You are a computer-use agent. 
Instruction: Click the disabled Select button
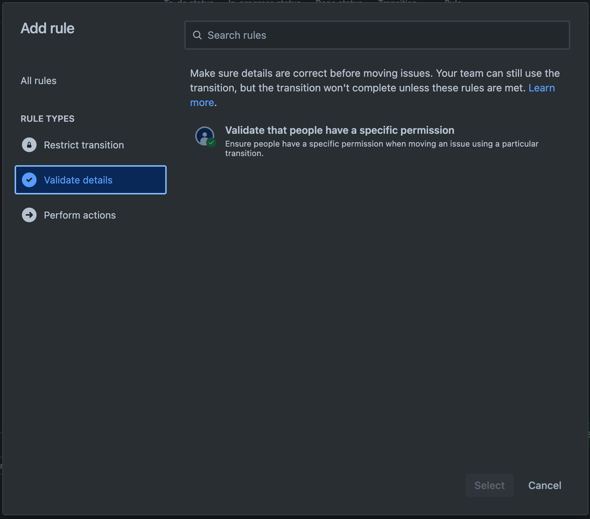point(489,485)
